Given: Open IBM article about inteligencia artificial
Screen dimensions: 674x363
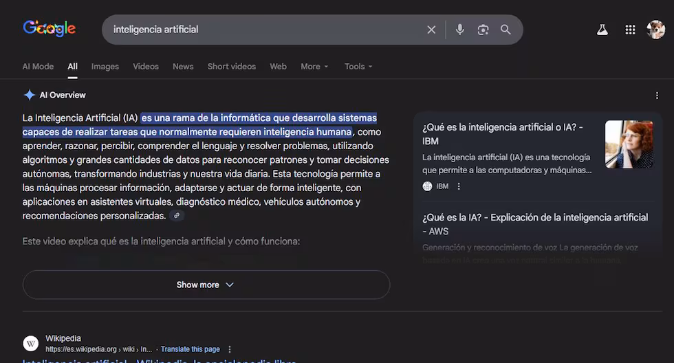Looking at the screenshot, I should 502,134.
